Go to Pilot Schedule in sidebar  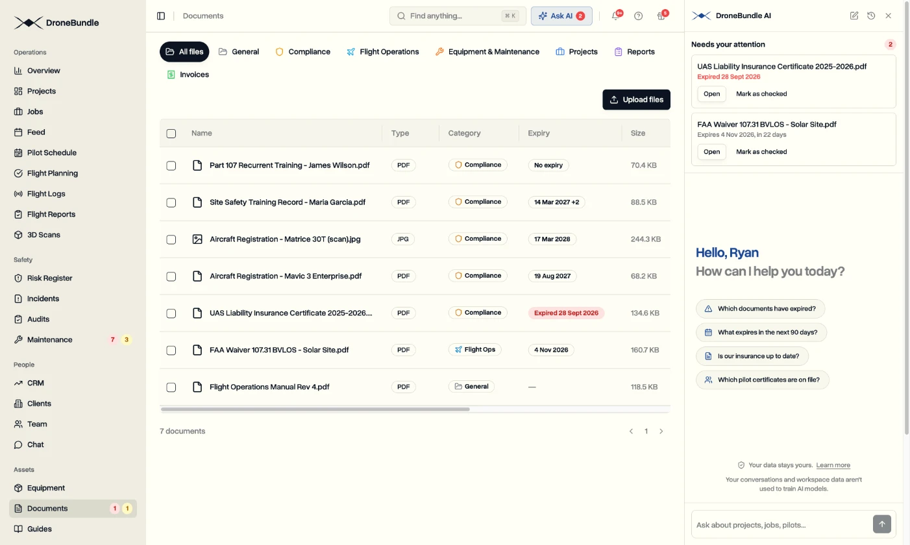coord(73,153)
